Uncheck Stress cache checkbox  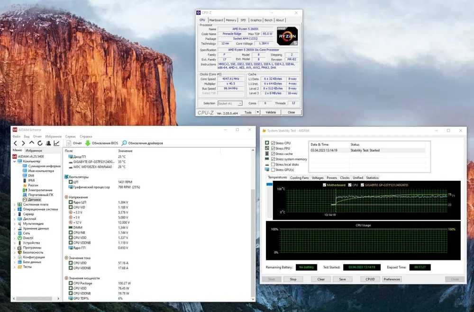coord(273,154)
